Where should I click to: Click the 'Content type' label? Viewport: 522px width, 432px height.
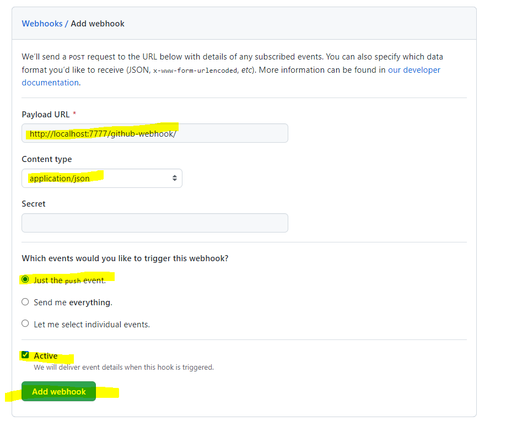[47, 159]
